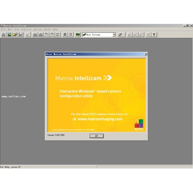Screen dimensions: 193x193
Task: Click the leftmost grey icon in the toolbar
Action: pyautogui.click(x=4, y=34)
